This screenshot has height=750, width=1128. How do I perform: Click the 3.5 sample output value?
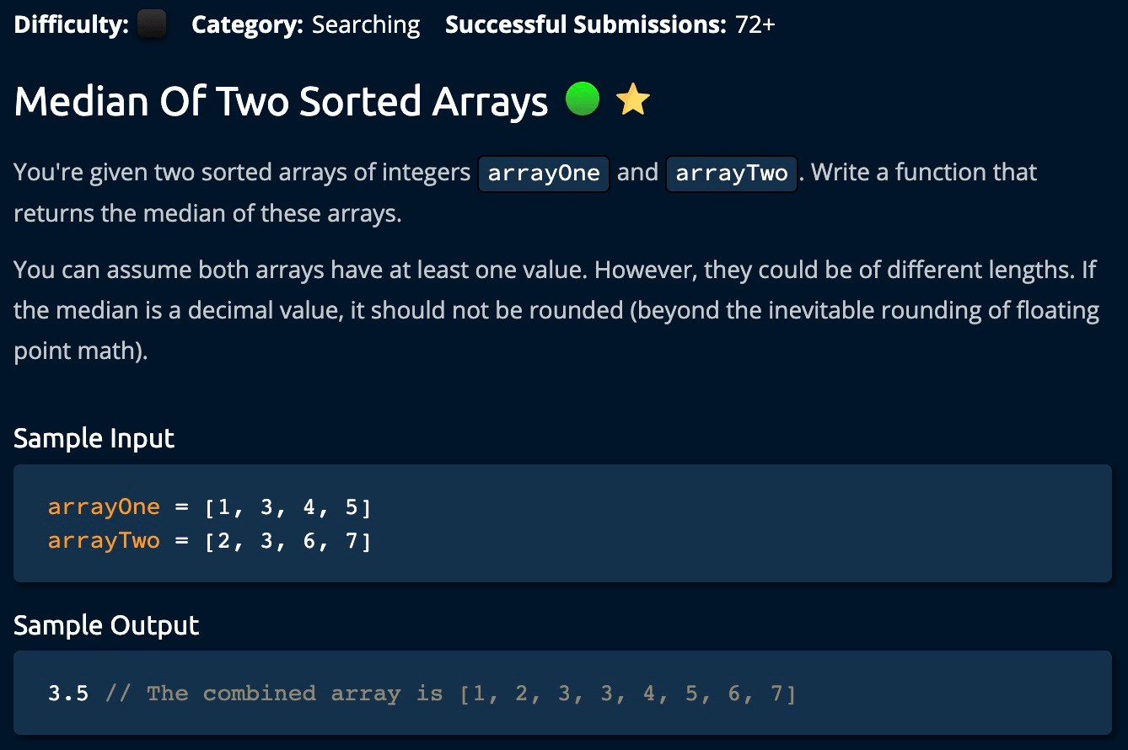[x=68, y=694]
